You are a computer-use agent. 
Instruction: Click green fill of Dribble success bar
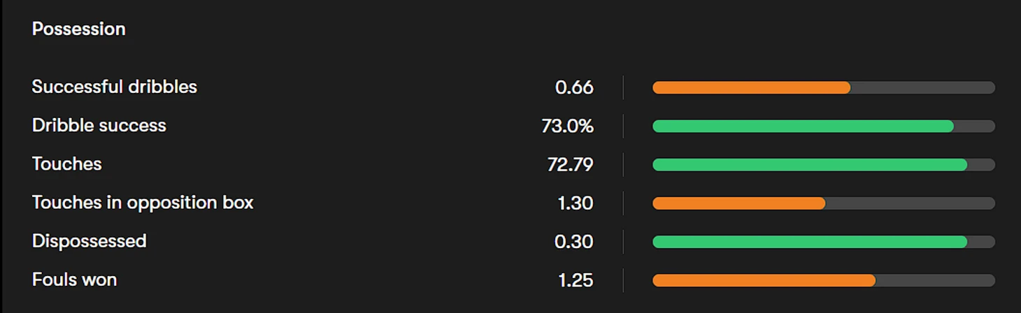[x=804, y=126]
